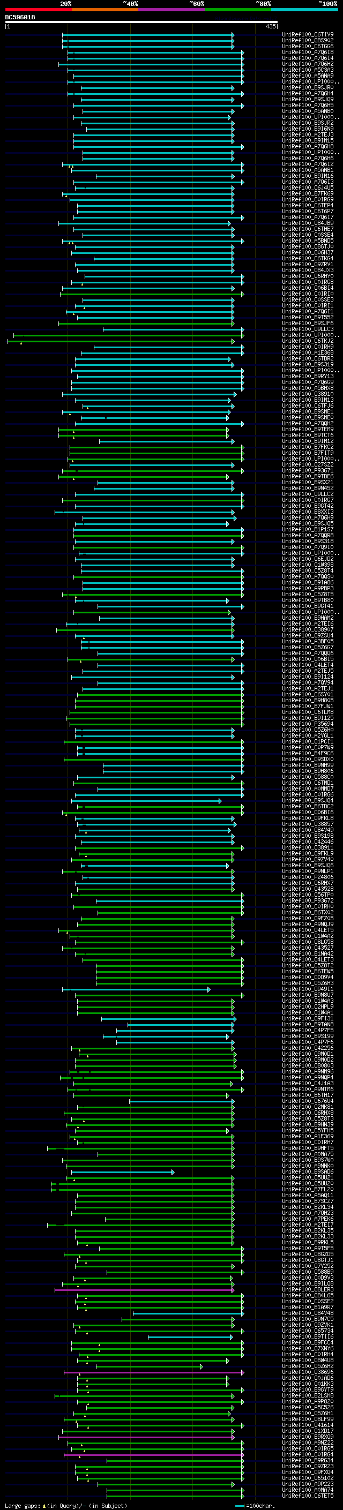Select hit UniRef100_P35694

(x=308, y=724)
